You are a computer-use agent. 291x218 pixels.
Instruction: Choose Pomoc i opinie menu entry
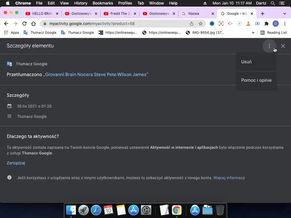click(256, 80)
